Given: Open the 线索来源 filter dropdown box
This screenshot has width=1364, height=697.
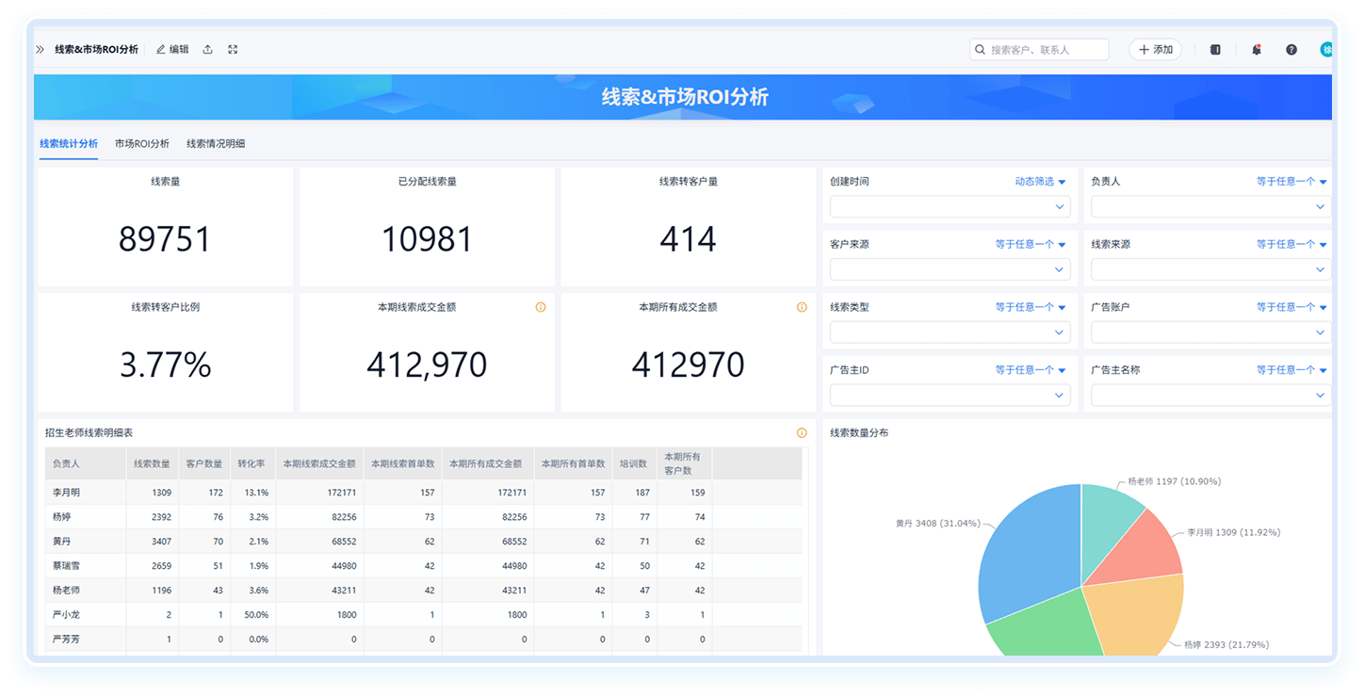Looking at the screenshot, I should coord(1210,270).
